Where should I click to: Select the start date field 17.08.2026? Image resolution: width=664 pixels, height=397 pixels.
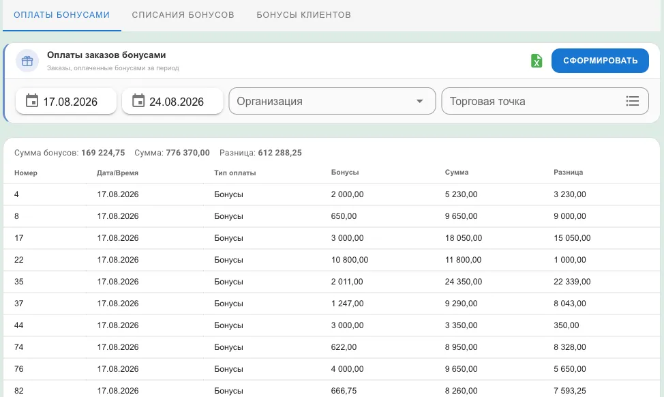pyautogui.click(x=66, y=101)
